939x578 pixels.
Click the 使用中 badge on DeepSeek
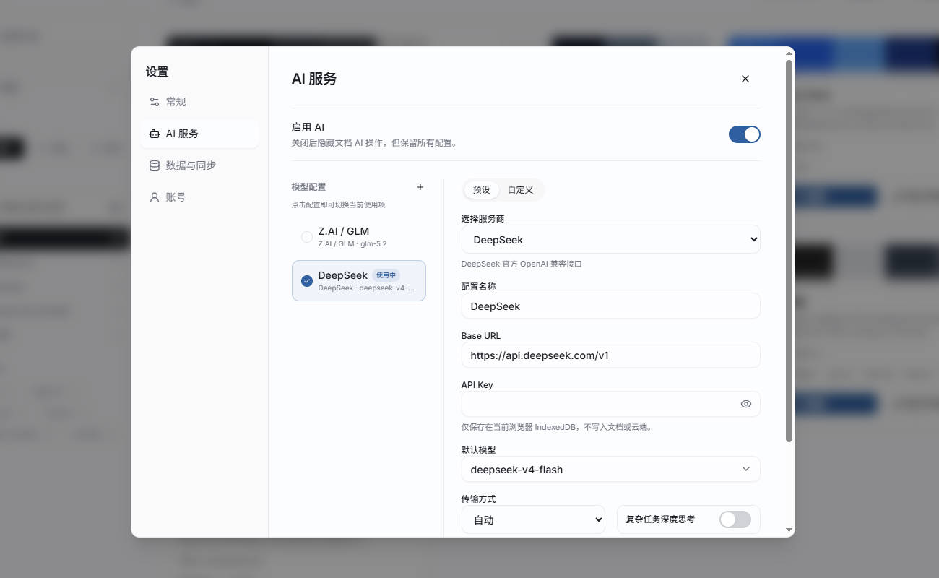coord(386,275)
